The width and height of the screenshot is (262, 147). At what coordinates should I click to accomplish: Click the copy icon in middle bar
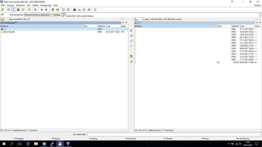[131, 41]
